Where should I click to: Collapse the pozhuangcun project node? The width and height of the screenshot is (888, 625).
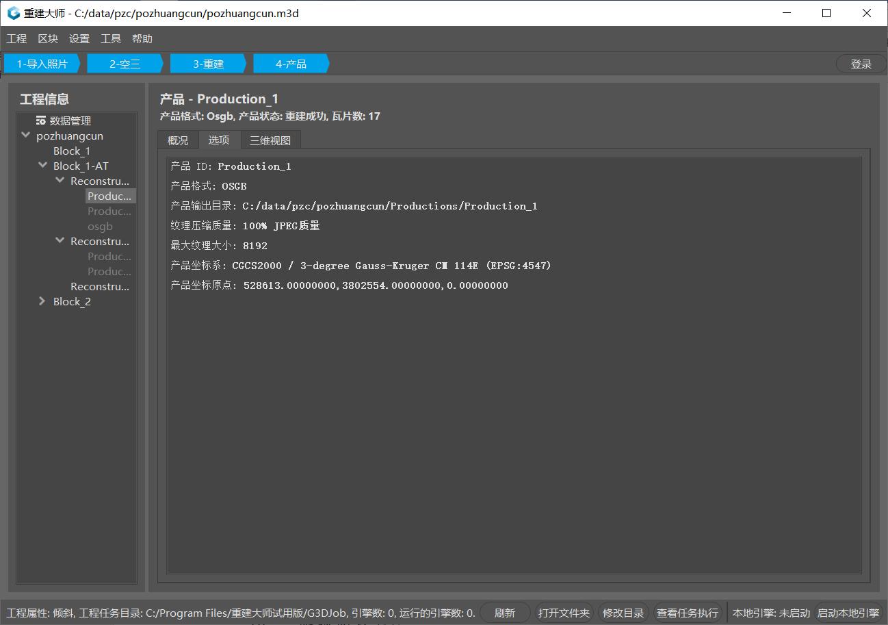point(26,136)
